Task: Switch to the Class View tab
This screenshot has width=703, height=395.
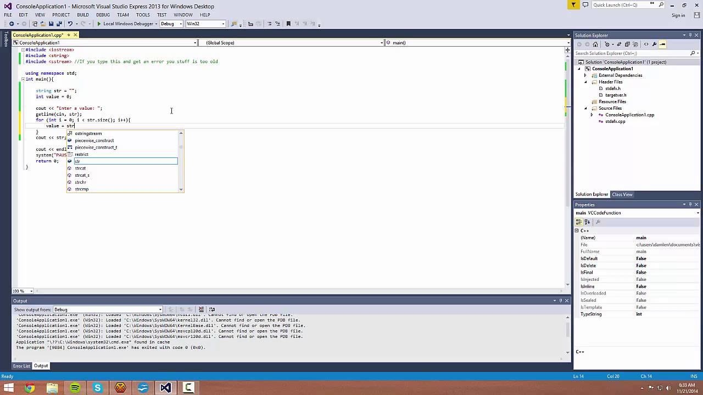Action: [622, 194]
